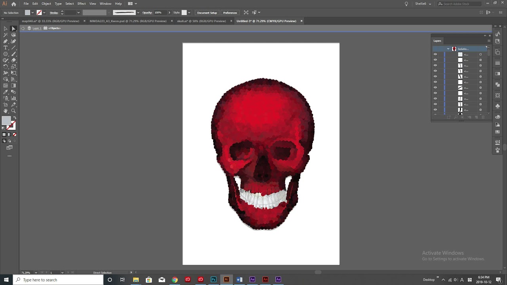507x285 pixels.
Task: Set paint mode to Gradient button
Action: click(x=10, y=135)
